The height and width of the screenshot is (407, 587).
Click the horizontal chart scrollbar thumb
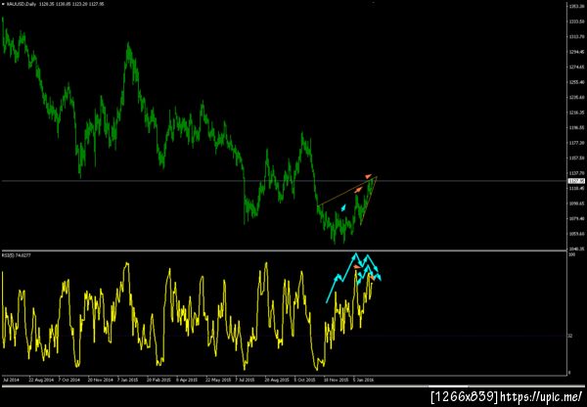[448, 386]
